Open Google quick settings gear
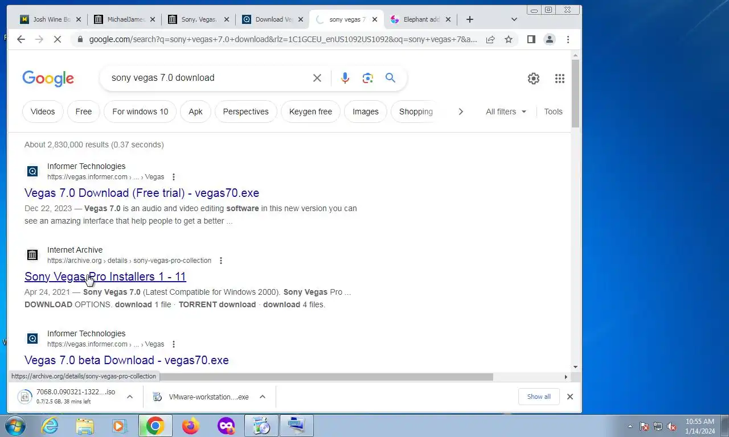 (x=533, y=79)
